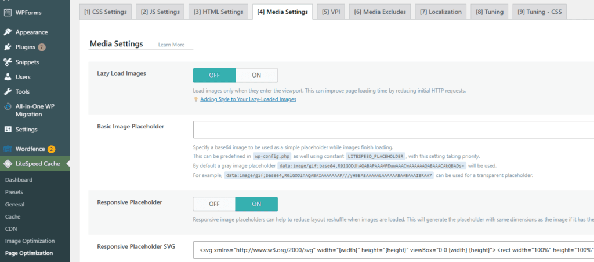Turn Responsive Placeholder OFF
594x262 pixels.
tap(214, 204)
